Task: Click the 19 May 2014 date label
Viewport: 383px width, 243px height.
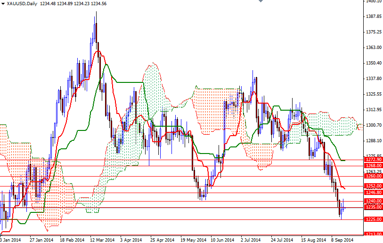Action: 193,240
